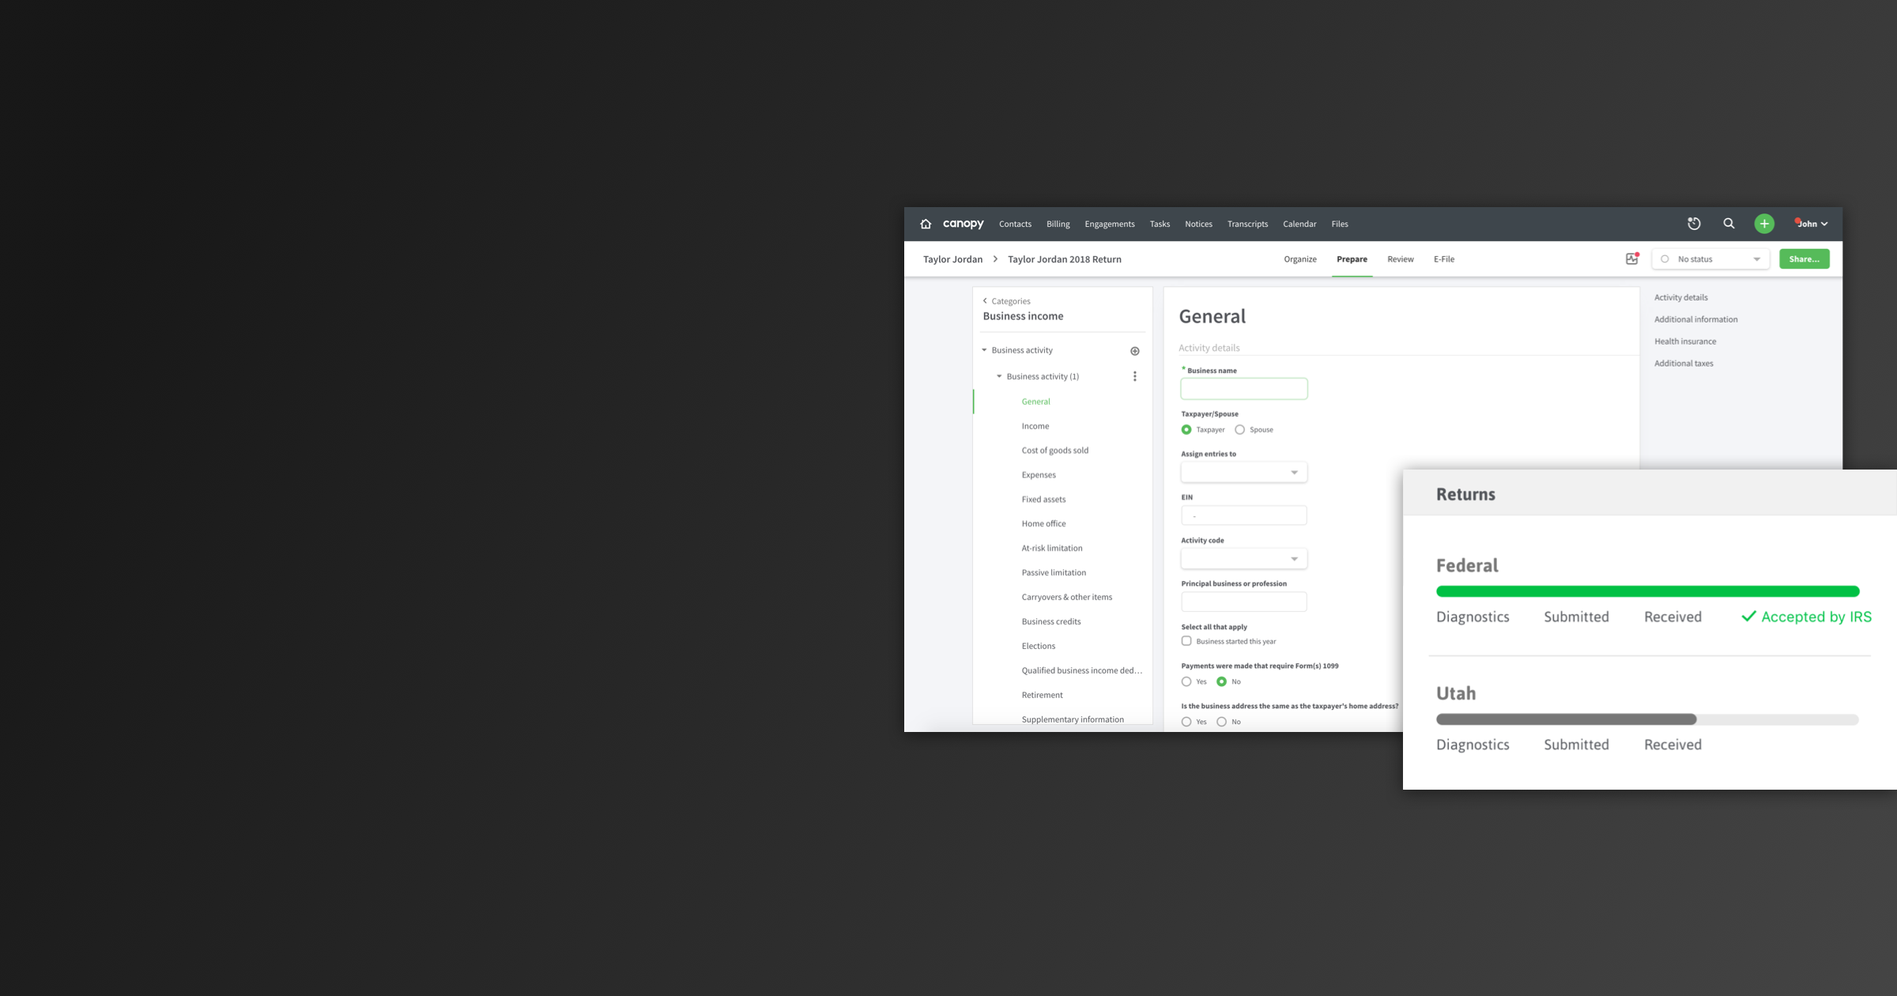The width and height of the screenshot is (1897, 996).
Task: Open the Activity code dropdown
Action: [1244, 559]
